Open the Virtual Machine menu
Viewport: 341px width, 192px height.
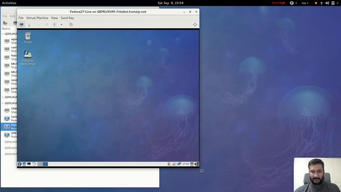[37, 18]
